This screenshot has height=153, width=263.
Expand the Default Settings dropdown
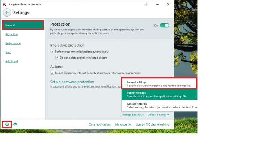point(158,115)
